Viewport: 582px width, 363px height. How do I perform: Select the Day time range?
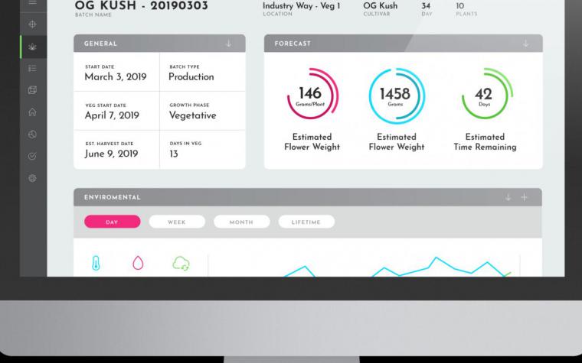[113, 222]
